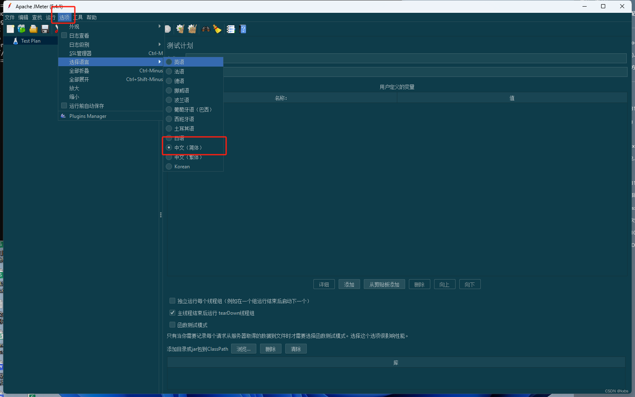Viewport: 635px width, 397px height.
Task: Open the 选项 menu
Action: point(64,17)
